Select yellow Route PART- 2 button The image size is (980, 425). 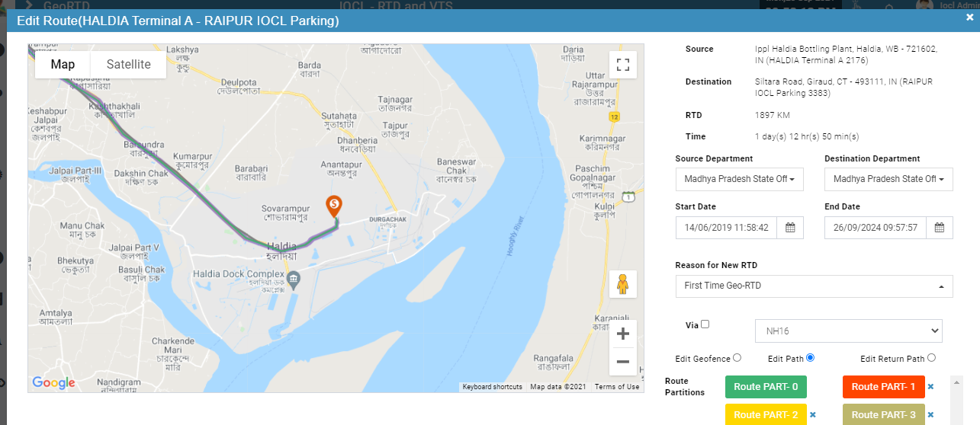(766, 414)
